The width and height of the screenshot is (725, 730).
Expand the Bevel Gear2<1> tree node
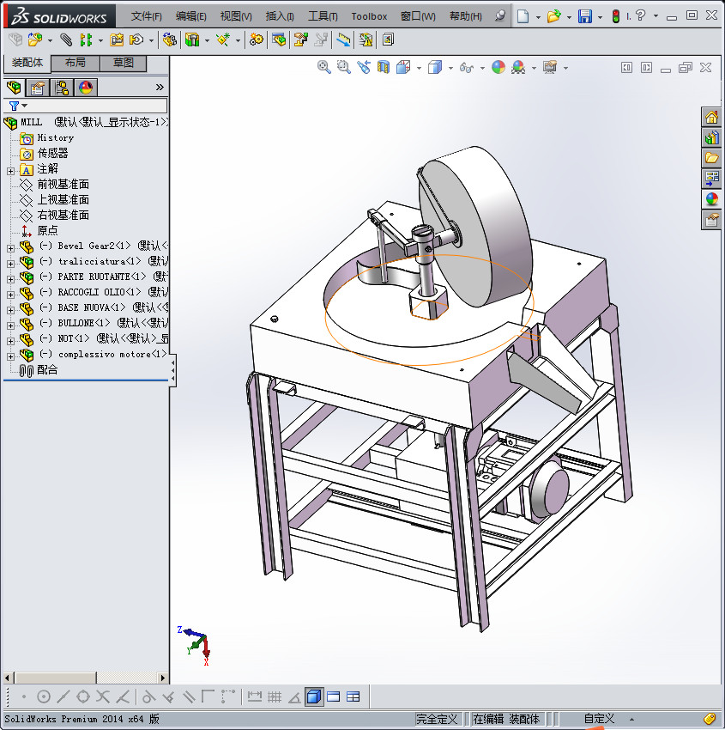(x=10, y=248)
